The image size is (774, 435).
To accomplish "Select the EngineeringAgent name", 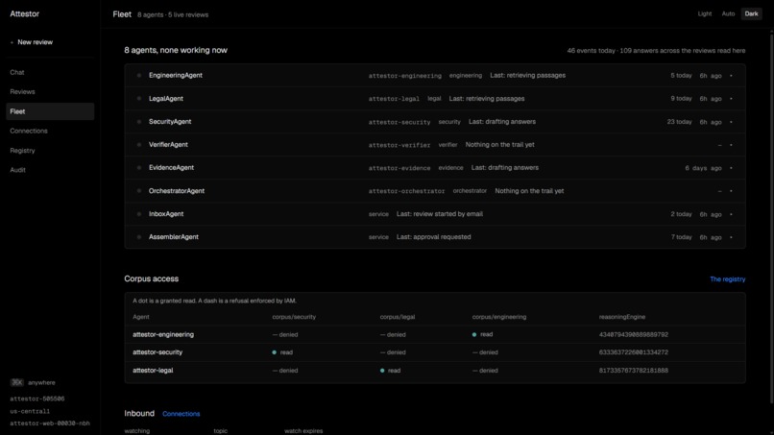I will (x=175, y=76).
